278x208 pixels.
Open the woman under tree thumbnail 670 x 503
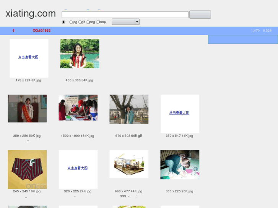pyautogui.click(x=129, y=109)
